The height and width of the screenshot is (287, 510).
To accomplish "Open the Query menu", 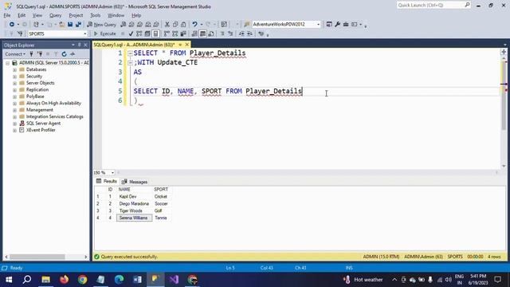I will coord(55,15).
